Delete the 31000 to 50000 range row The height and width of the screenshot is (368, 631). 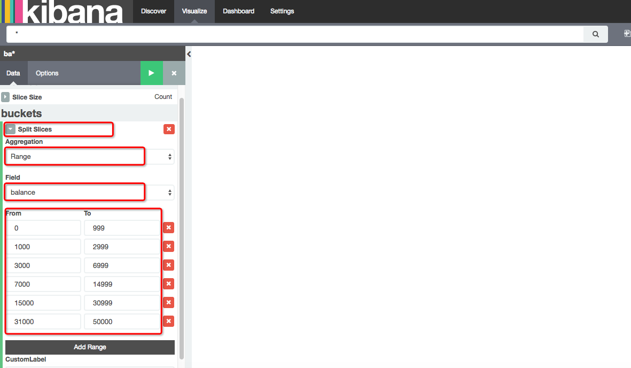pos(168,321)
